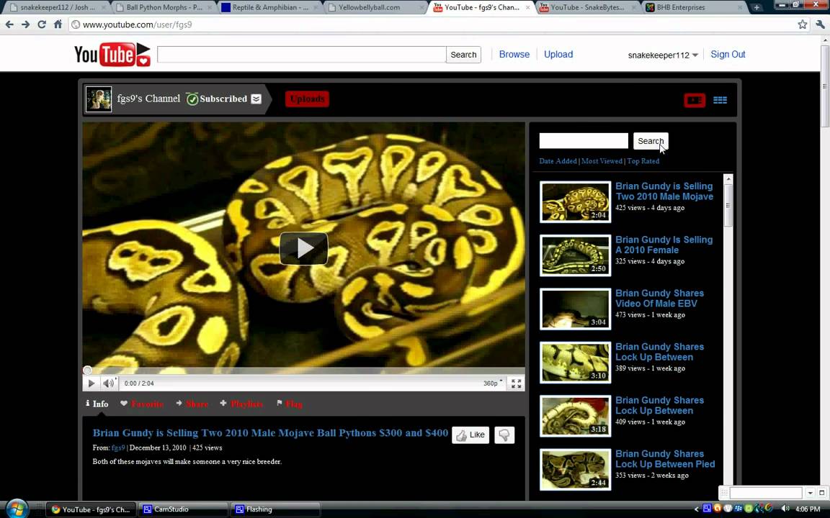Open the Playlists tab below video
This screenshot has height=518, width=830.
[x=241, y=404]
